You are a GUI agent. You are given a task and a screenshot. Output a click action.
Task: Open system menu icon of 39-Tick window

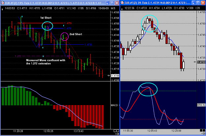click(122, 3)
